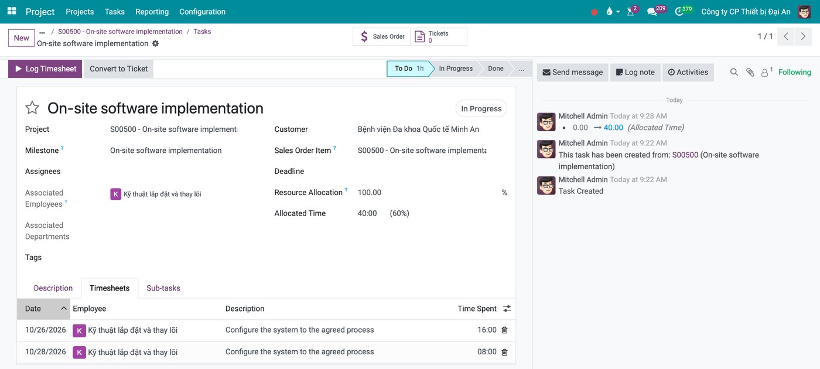Show followers person icon

[767, 72]
